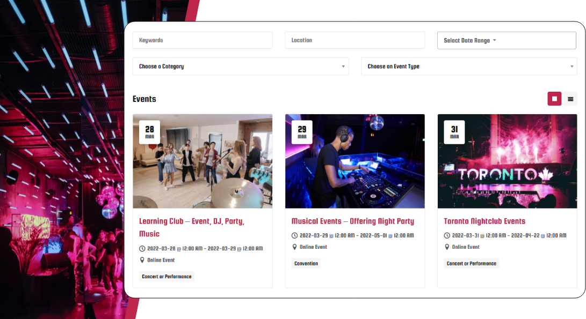Click Concert or Performance tag on Learning Club
Viewport: 586px width, 319px height.
point(167,277)
